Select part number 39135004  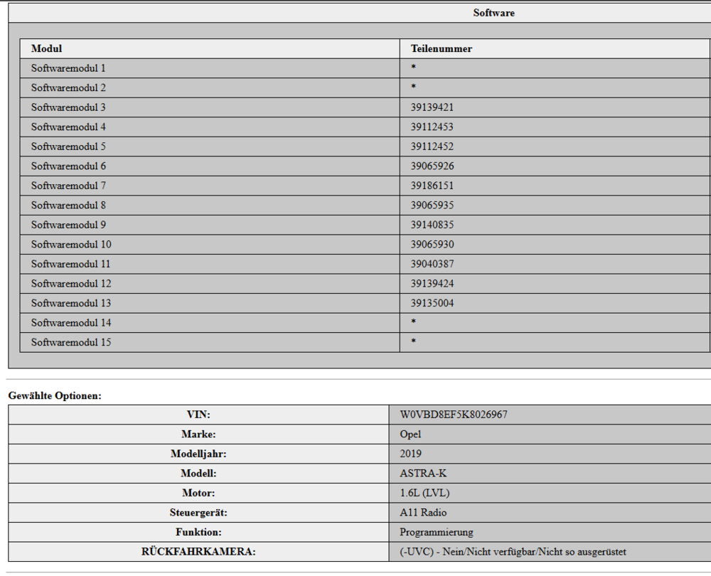pos(432,303)
